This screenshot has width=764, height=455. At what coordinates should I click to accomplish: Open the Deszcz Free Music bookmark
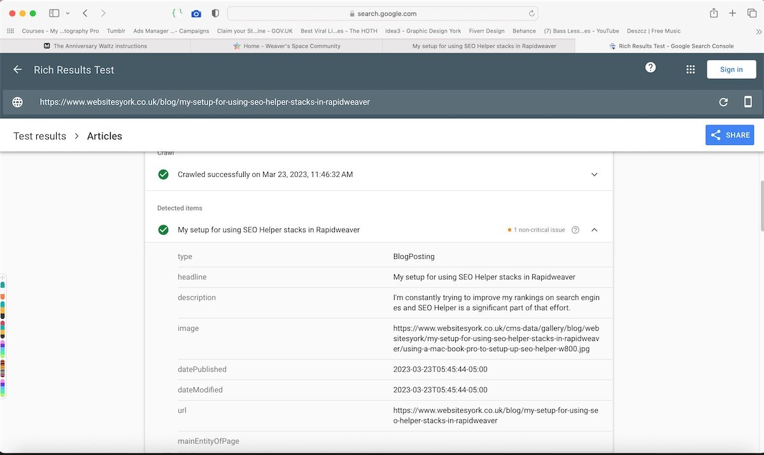[654, 31]
